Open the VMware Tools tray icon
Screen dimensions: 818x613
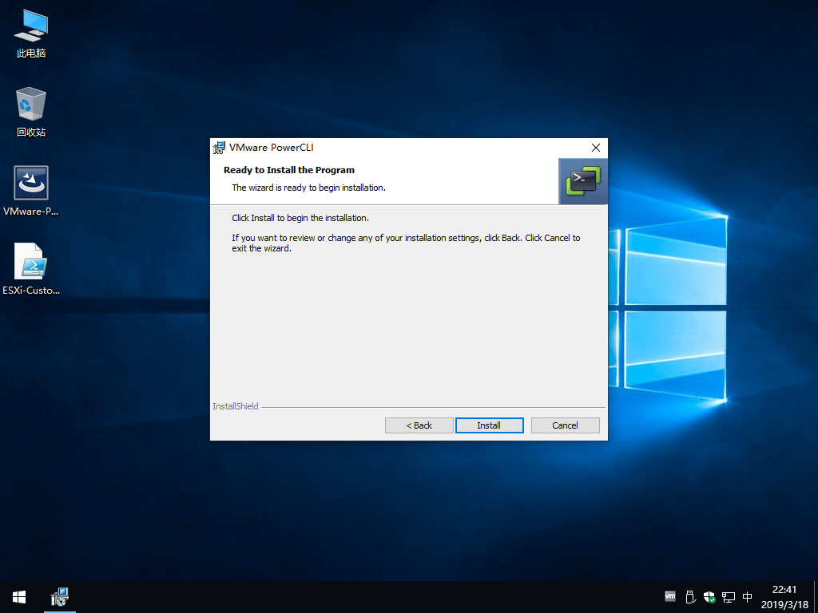pyautogui.click(x=670, y=596)
